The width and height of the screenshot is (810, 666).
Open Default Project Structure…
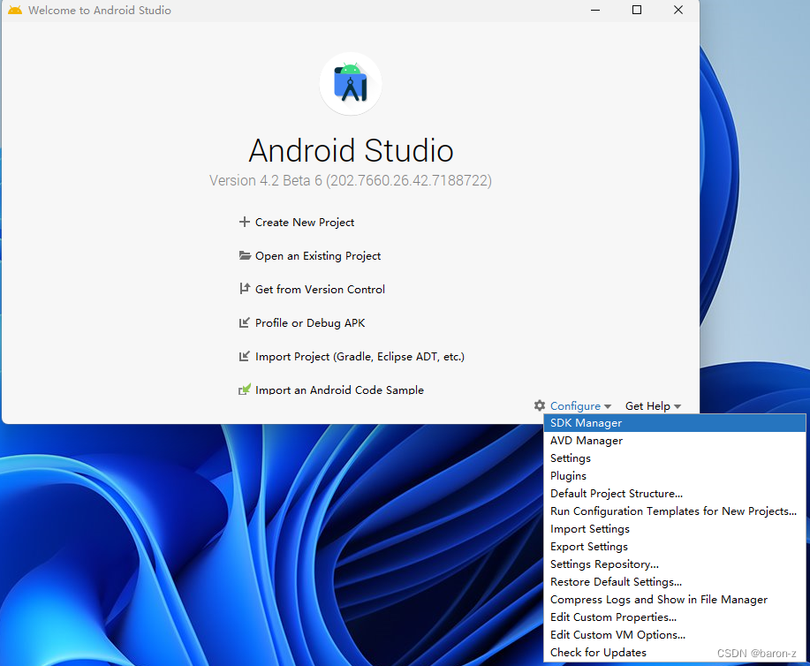tap(675, 494)
